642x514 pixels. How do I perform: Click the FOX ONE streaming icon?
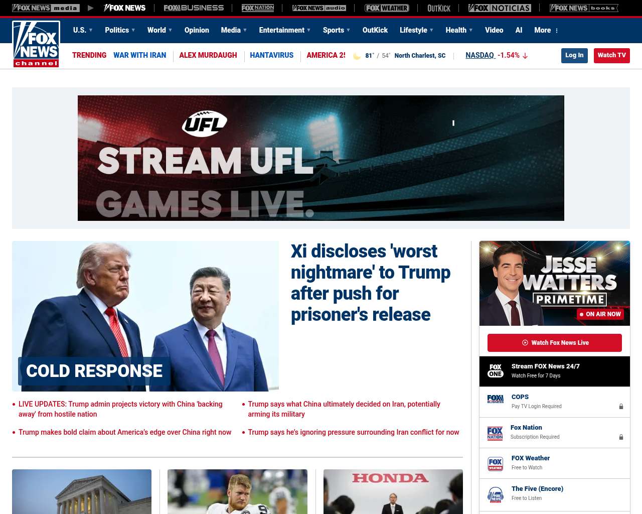[x=496, y=371]
